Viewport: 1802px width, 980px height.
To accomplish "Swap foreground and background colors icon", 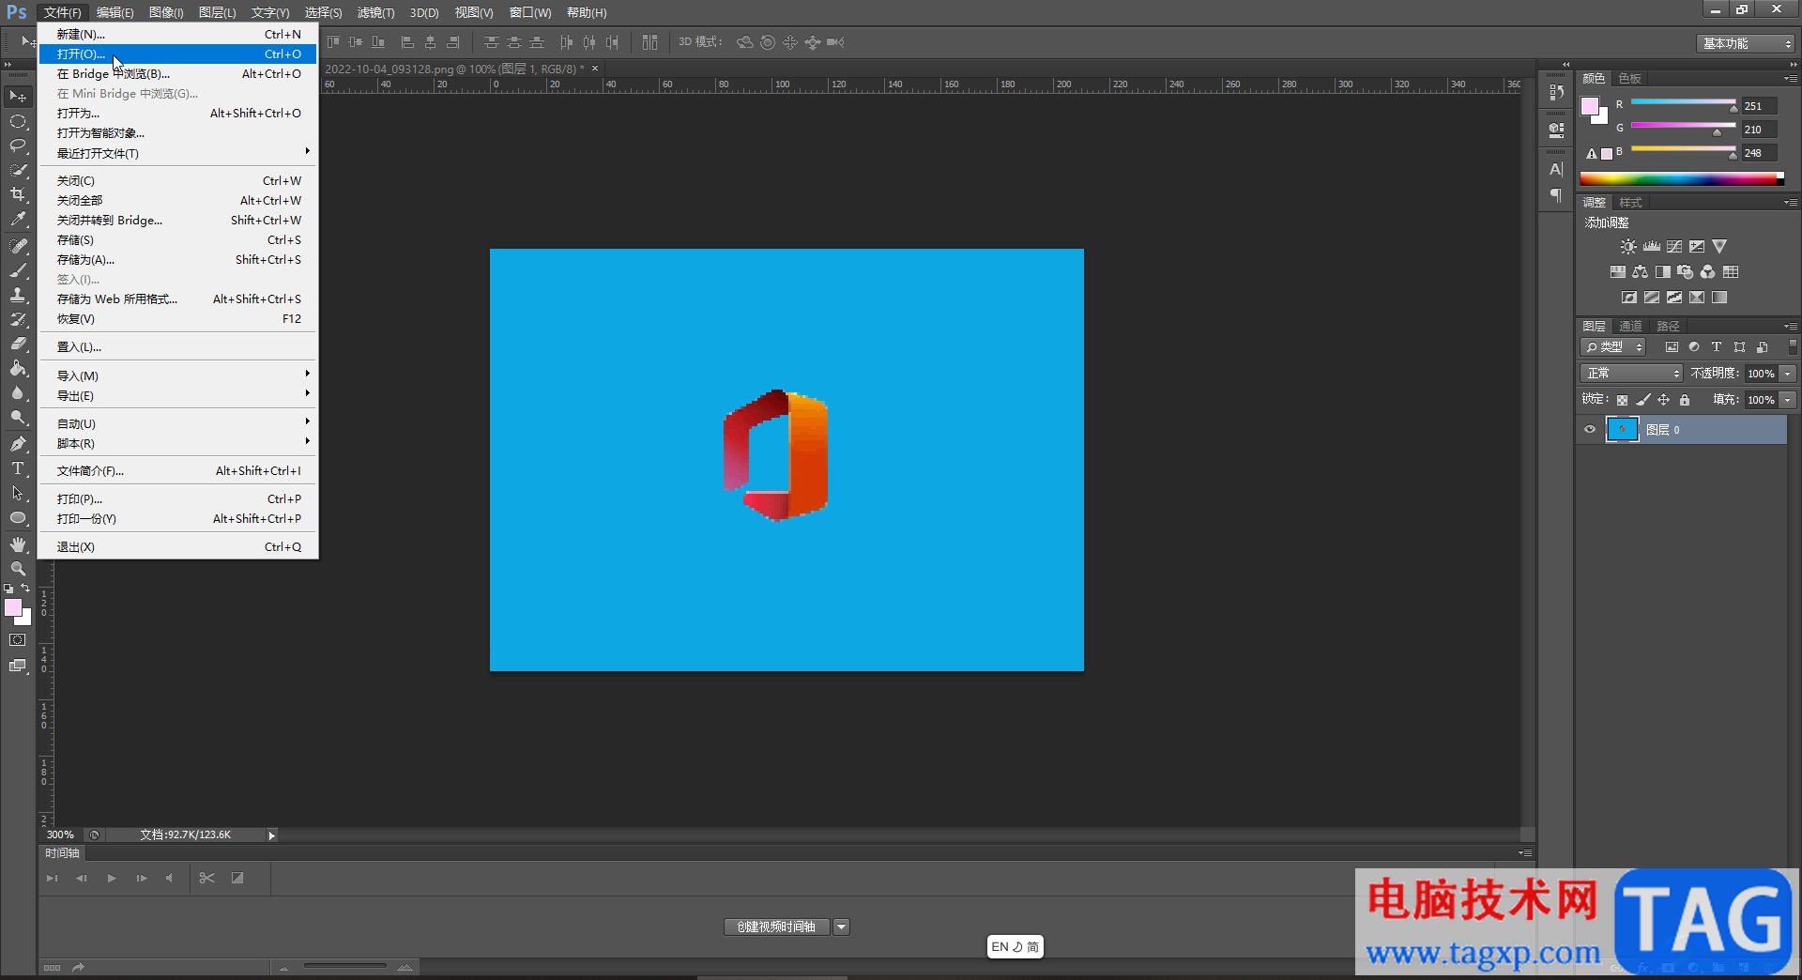I will pyautogui.click(x=25, y=589).
